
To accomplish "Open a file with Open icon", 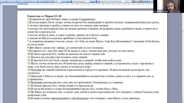I will tap(4, 1).
